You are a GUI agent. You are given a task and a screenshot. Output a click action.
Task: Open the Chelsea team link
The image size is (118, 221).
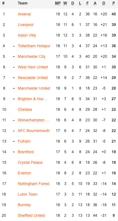(x=25, y=110)
